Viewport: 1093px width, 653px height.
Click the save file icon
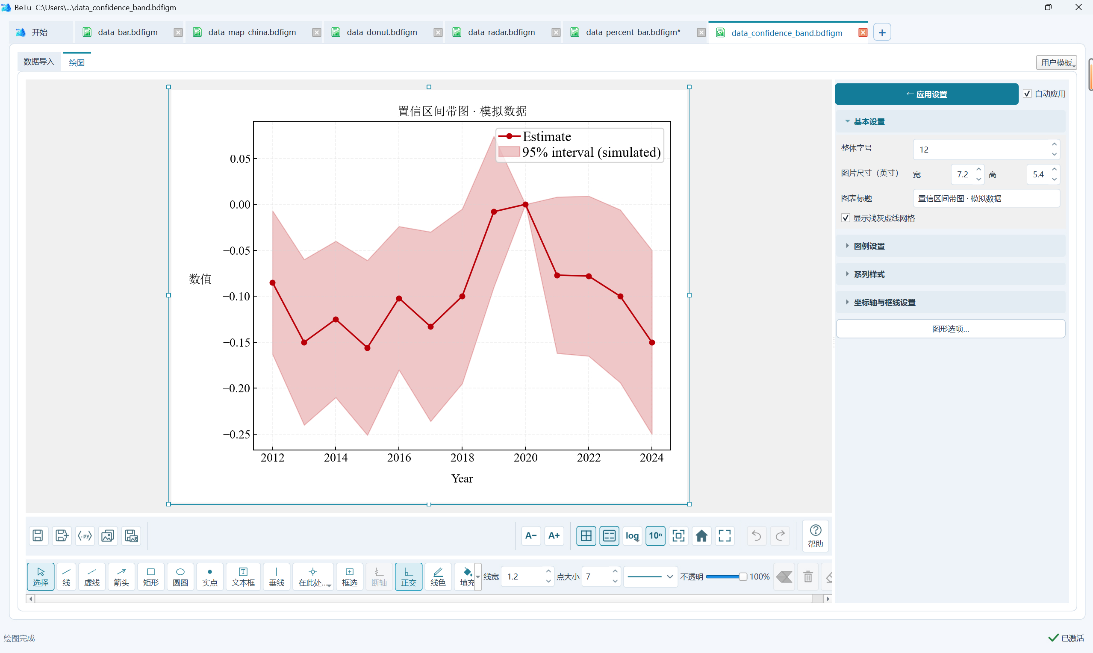click(38, 535)
